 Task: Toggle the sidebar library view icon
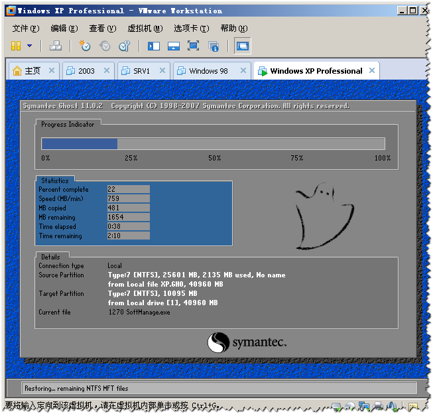154,46
